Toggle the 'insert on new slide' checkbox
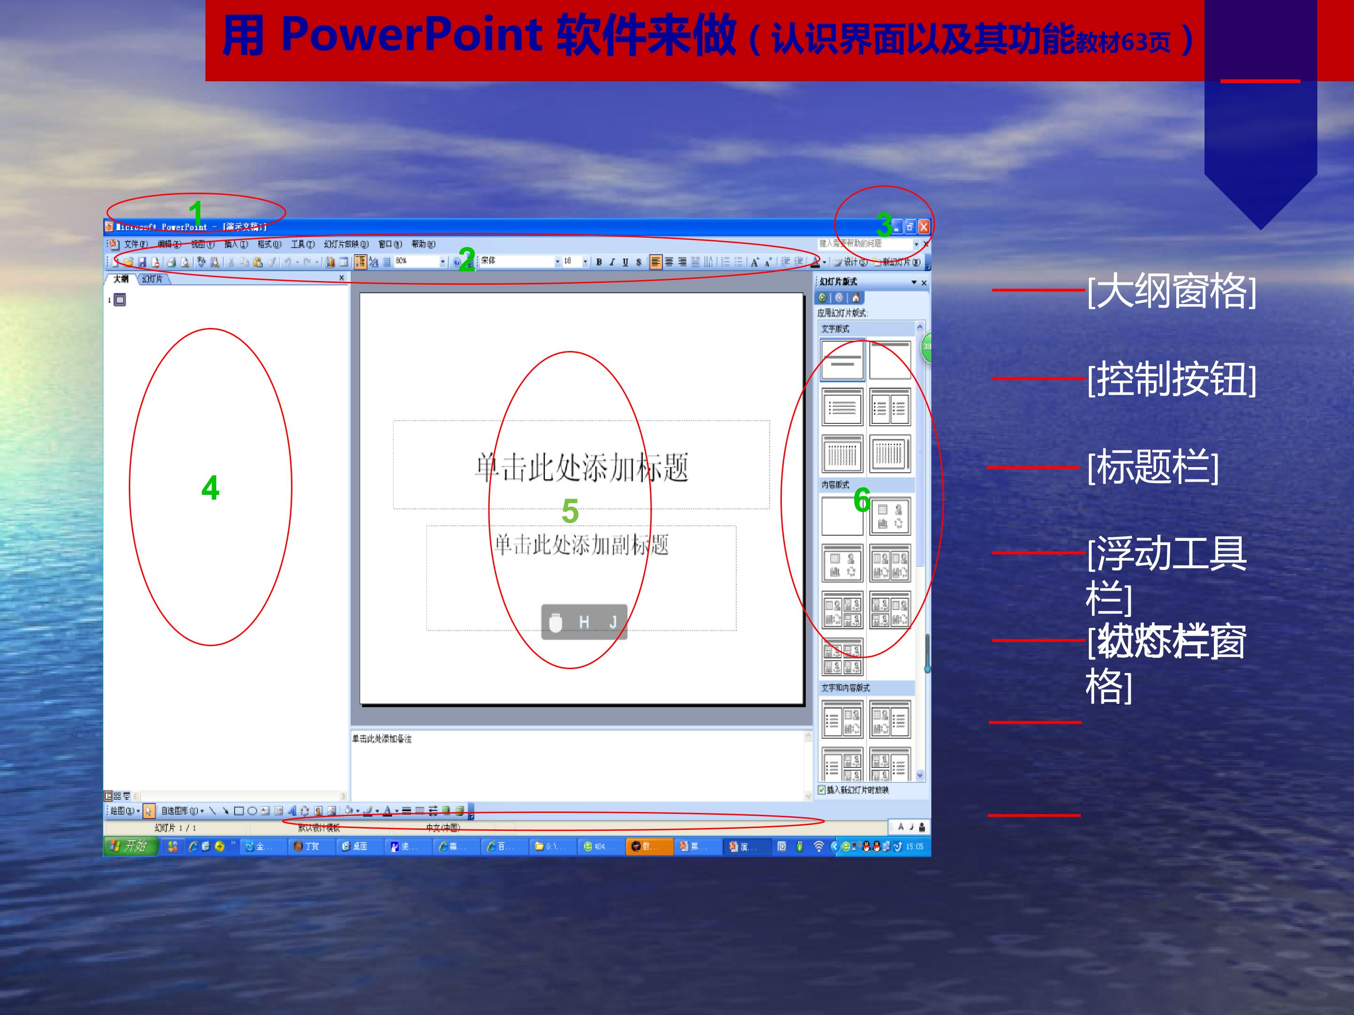Viewport: 1354px width, 1015px height. tap(821, 790)
